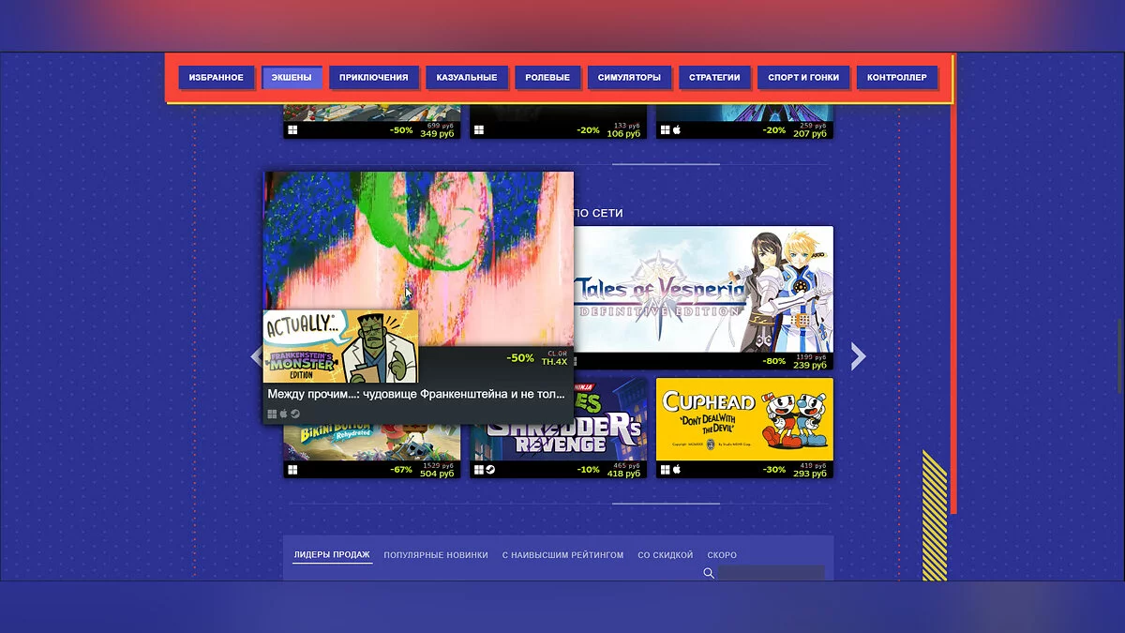1125x633 pixels.
Task: Open the Ролевые category
Action: (x=547, y=78)
